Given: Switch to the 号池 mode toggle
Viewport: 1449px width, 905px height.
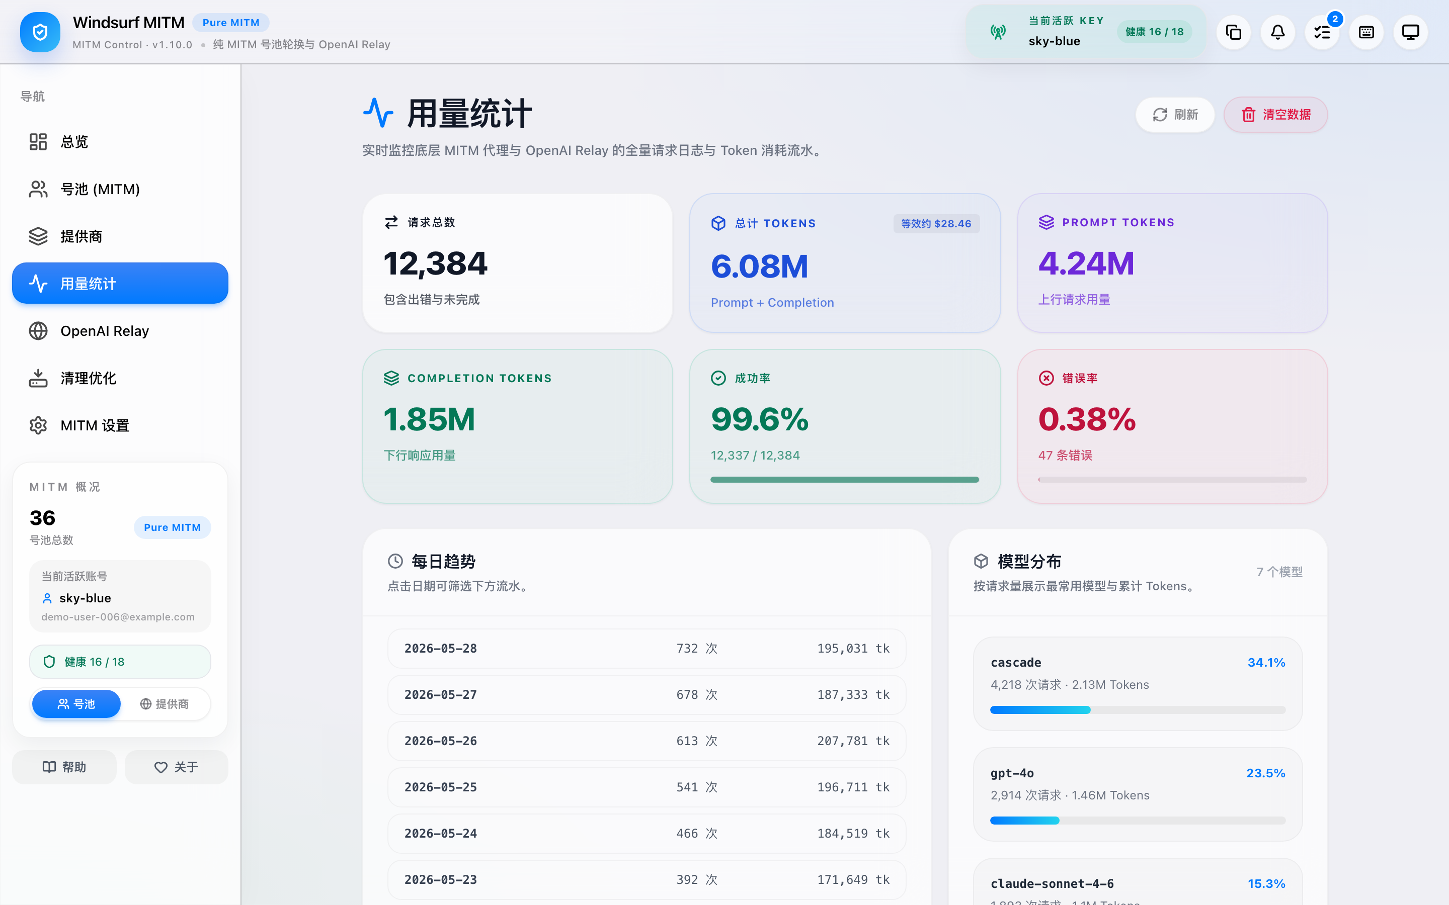Looking at the screenshot, I should point(76,704).
